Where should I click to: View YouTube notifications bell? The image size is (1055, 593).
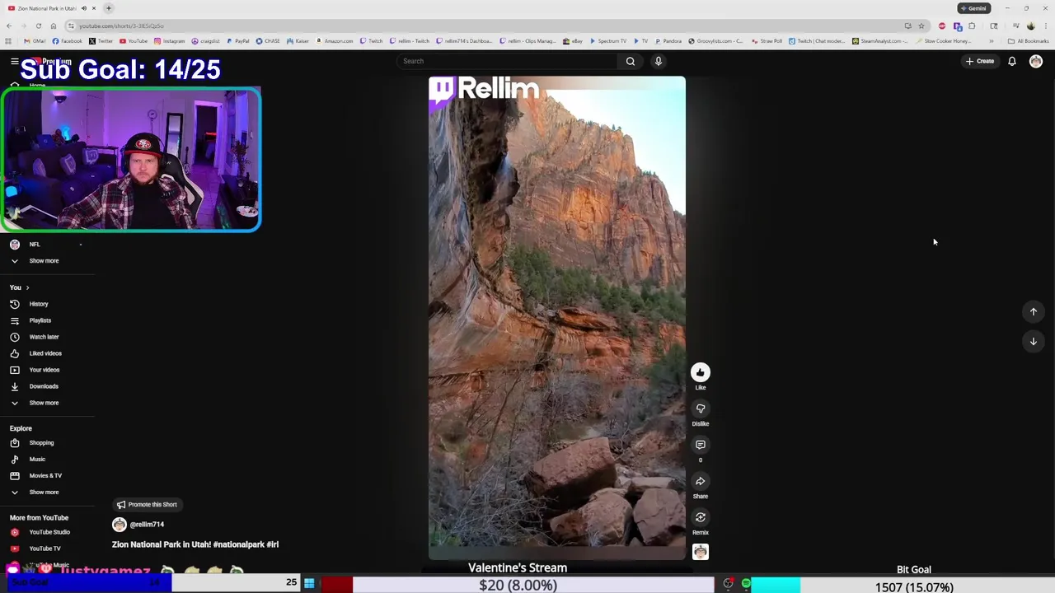[x=1011, y=61]
